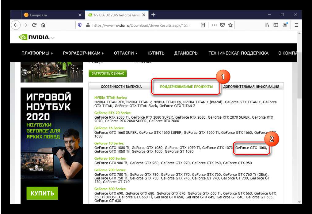Open the КУПИТЬ navigation item
Image resolution: width=312 pixels, height=214 pixels.
pyautogui.click(x=156, y=53)
